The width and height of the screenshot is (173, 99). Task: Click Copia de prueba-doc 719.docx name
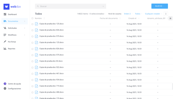(51, 86)
